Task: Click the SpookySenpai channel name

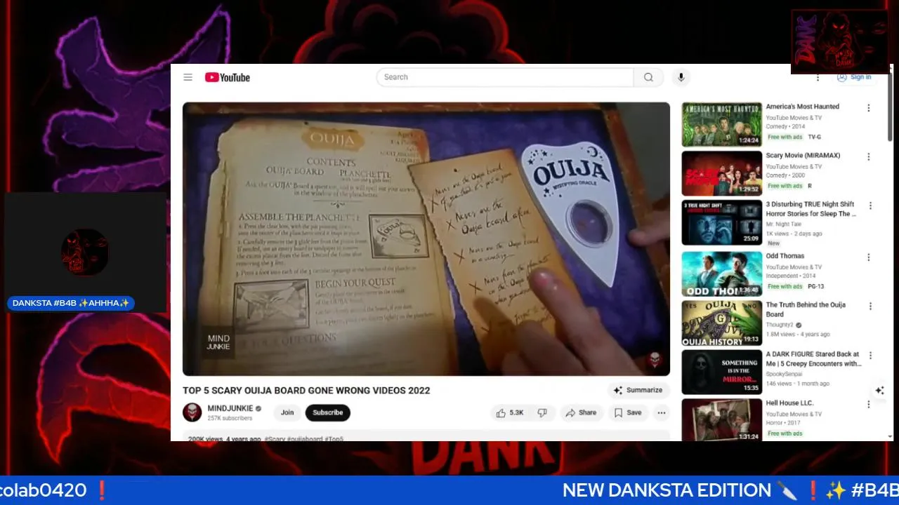Action: pos(784,375)
